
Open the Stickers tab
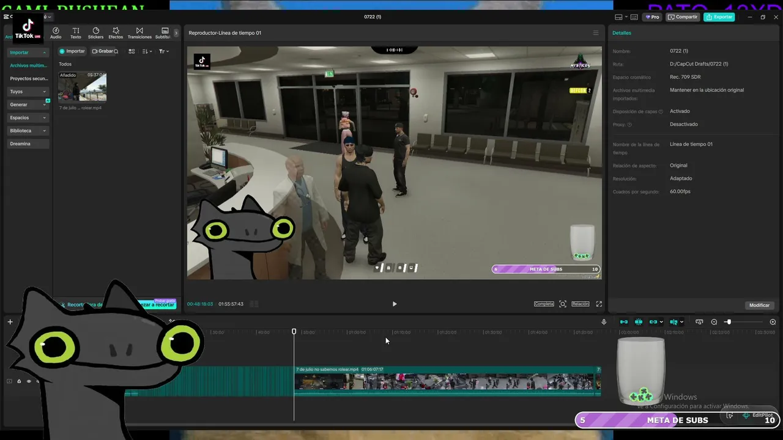click(x=95, y=33)
